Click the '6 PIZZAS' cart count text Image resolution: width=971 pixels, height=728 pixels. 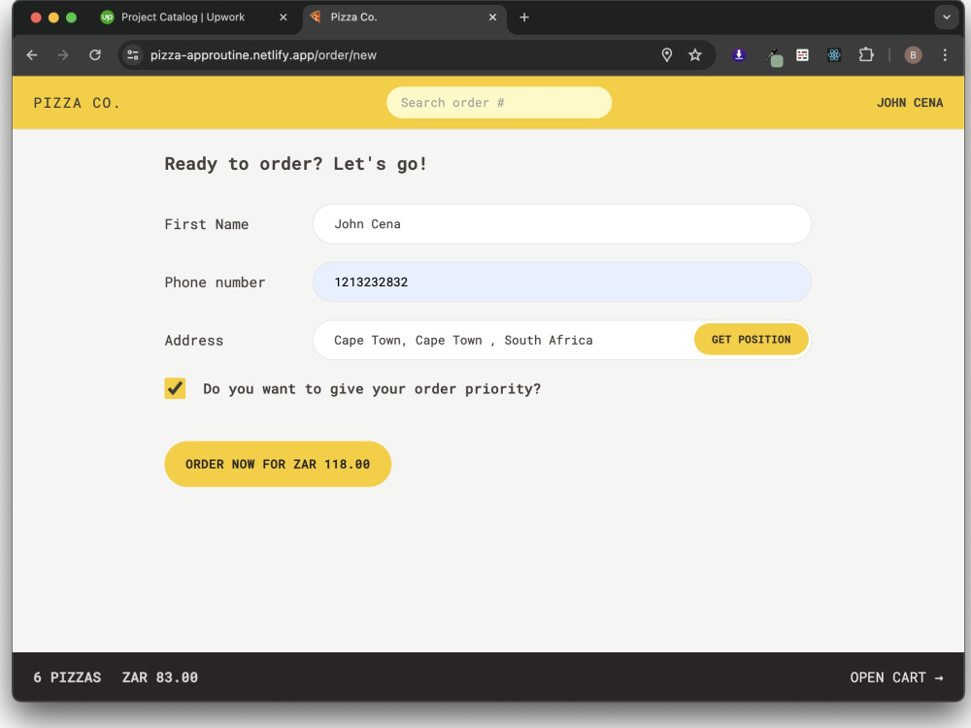67,678
